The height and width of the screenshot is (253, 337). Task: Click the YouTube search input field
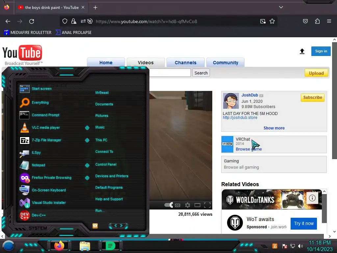coord(170,73)
